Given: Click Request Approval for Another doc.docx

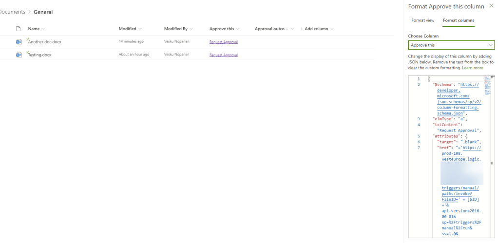Looking at the screenshot, I should [x=223, y=42].
